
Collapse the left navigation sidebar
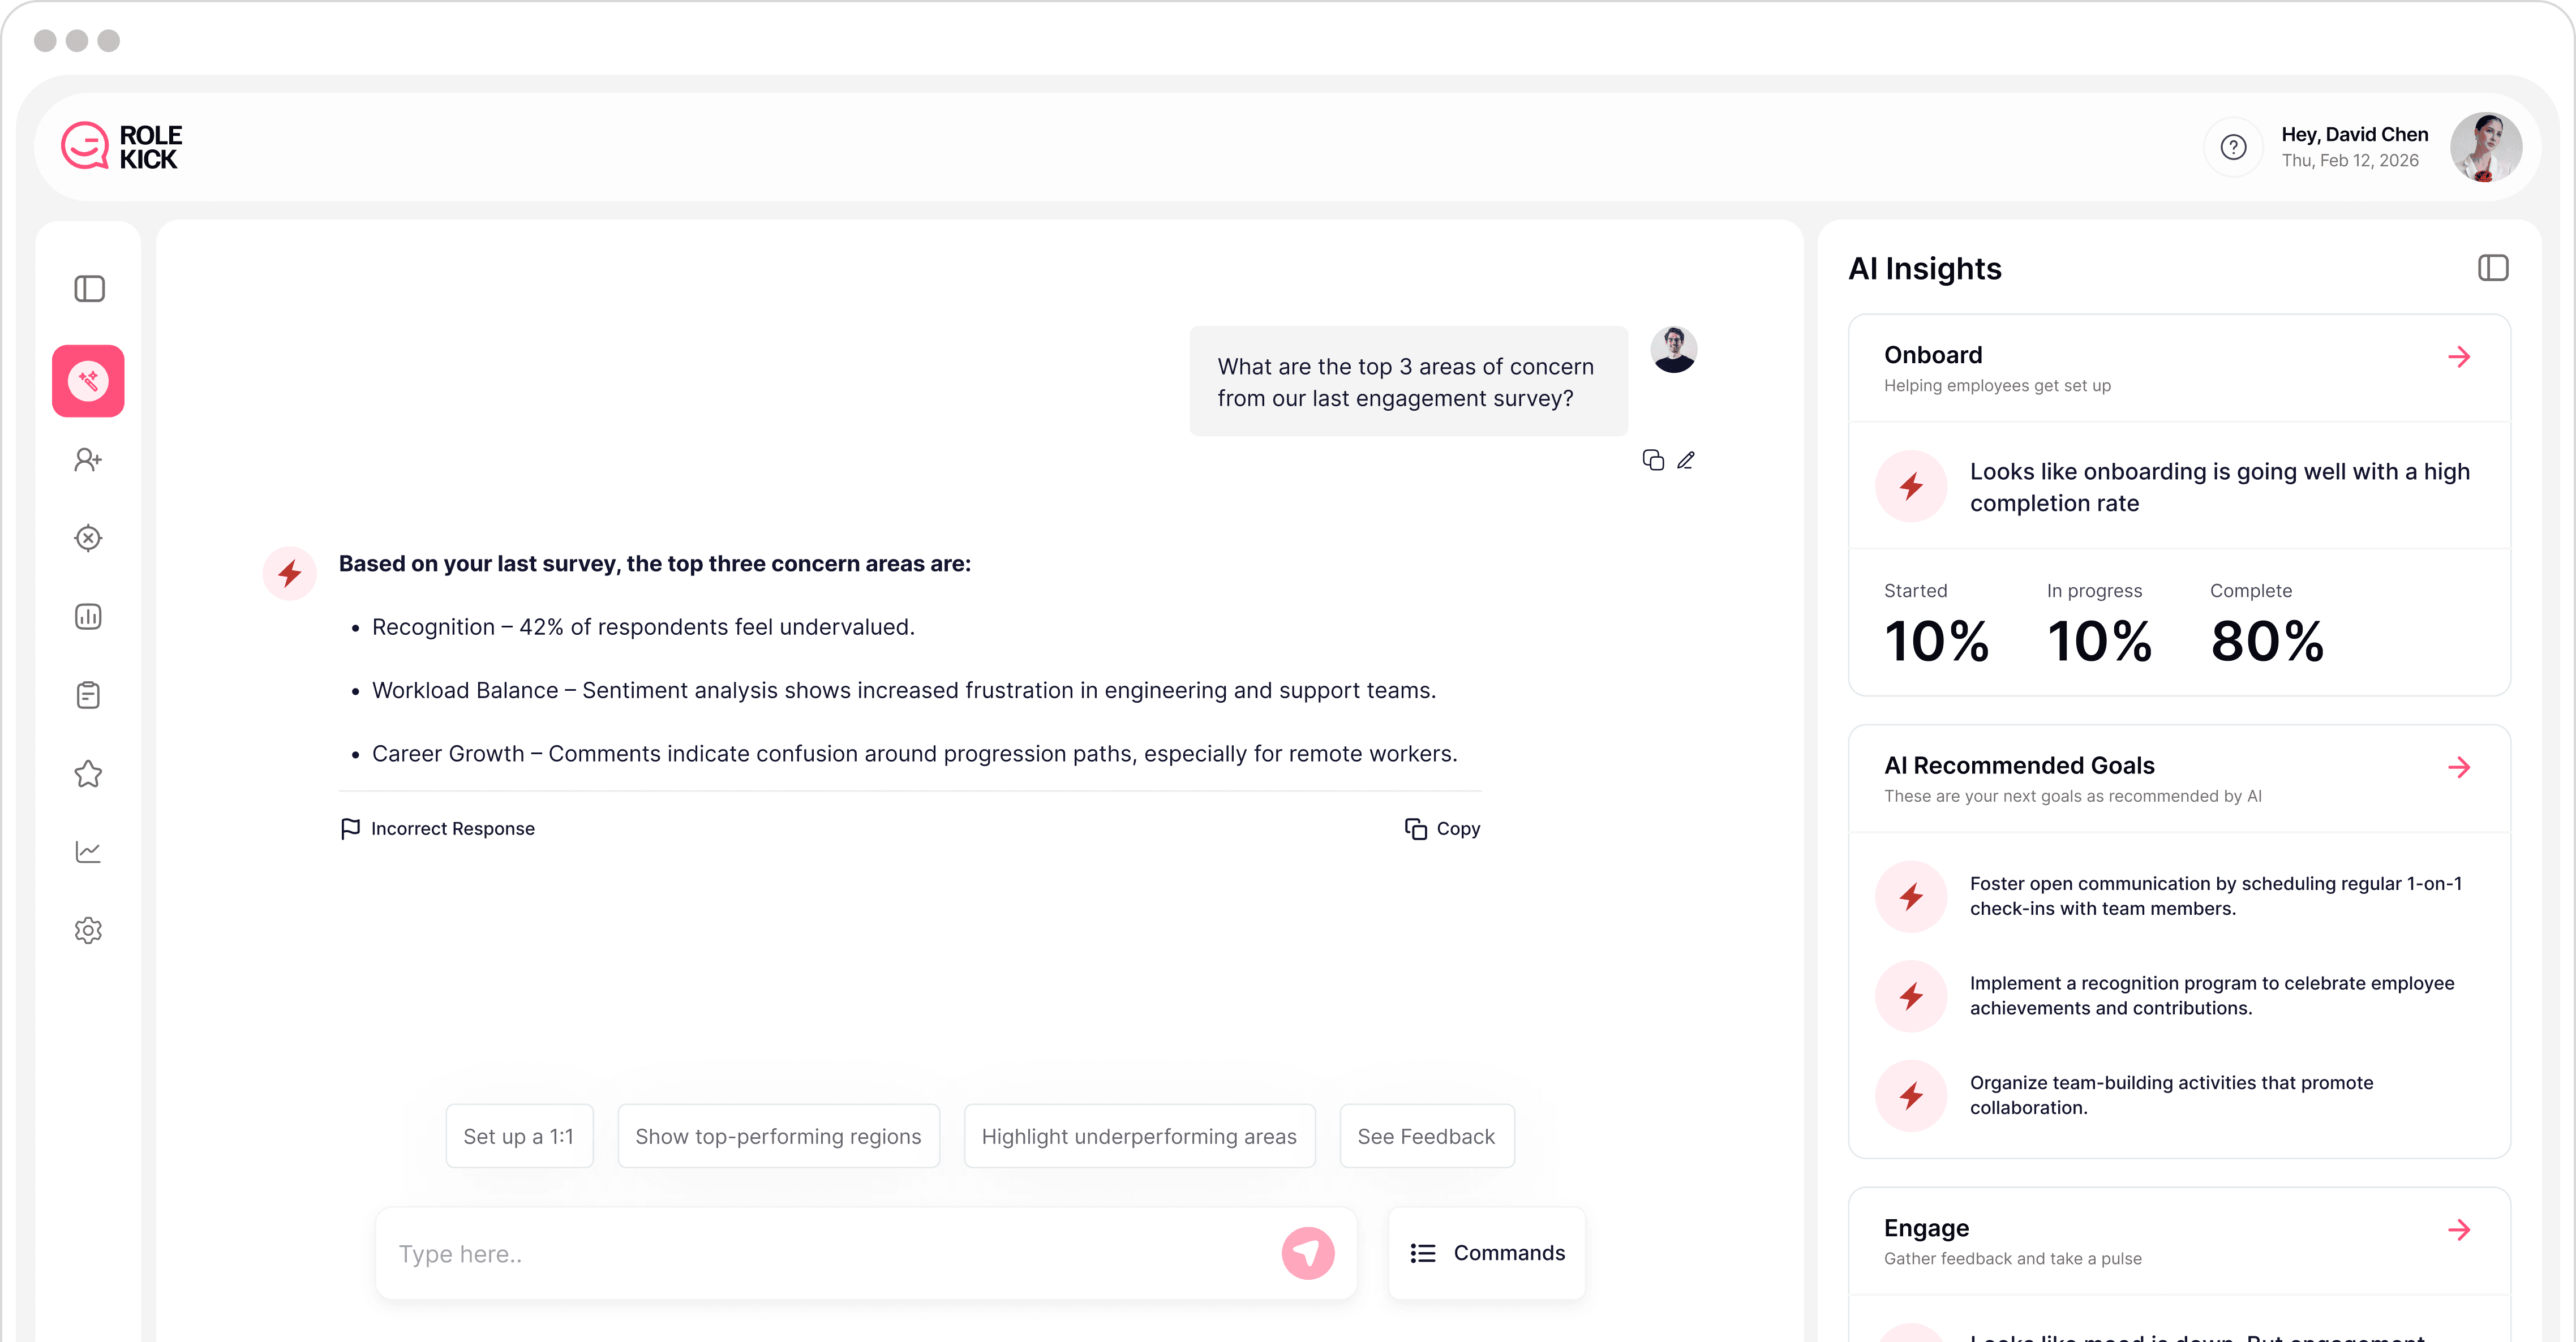point(90,289)
